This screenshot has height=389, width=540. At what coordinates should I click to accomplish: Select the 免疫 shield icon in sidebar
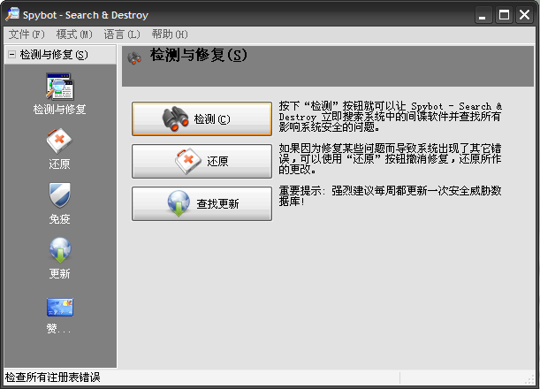click(x=59, y=203)
